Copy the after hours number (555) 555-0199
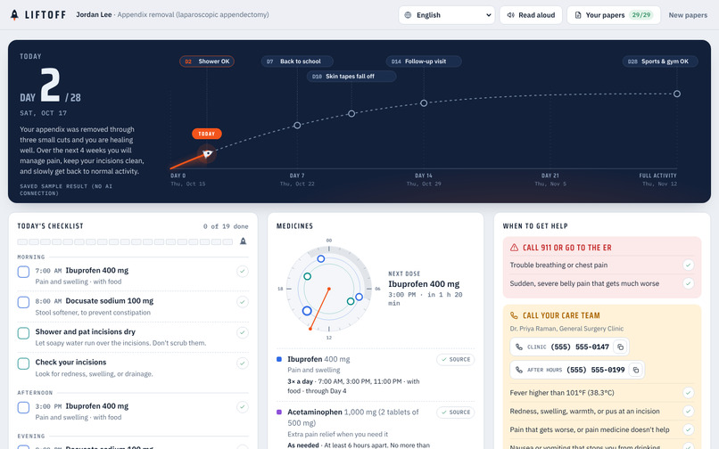This screenshot has width=719, height=449. click(636, 370)
